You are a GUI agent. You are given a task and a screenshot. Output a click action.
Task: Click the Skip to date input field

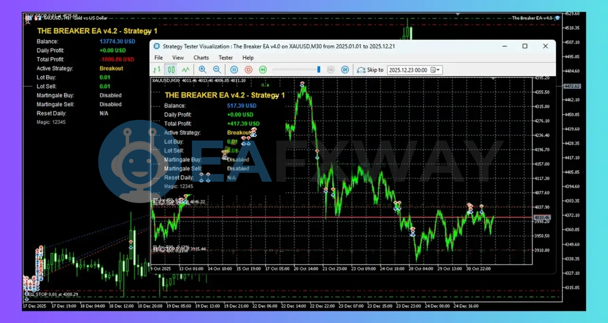408,70
